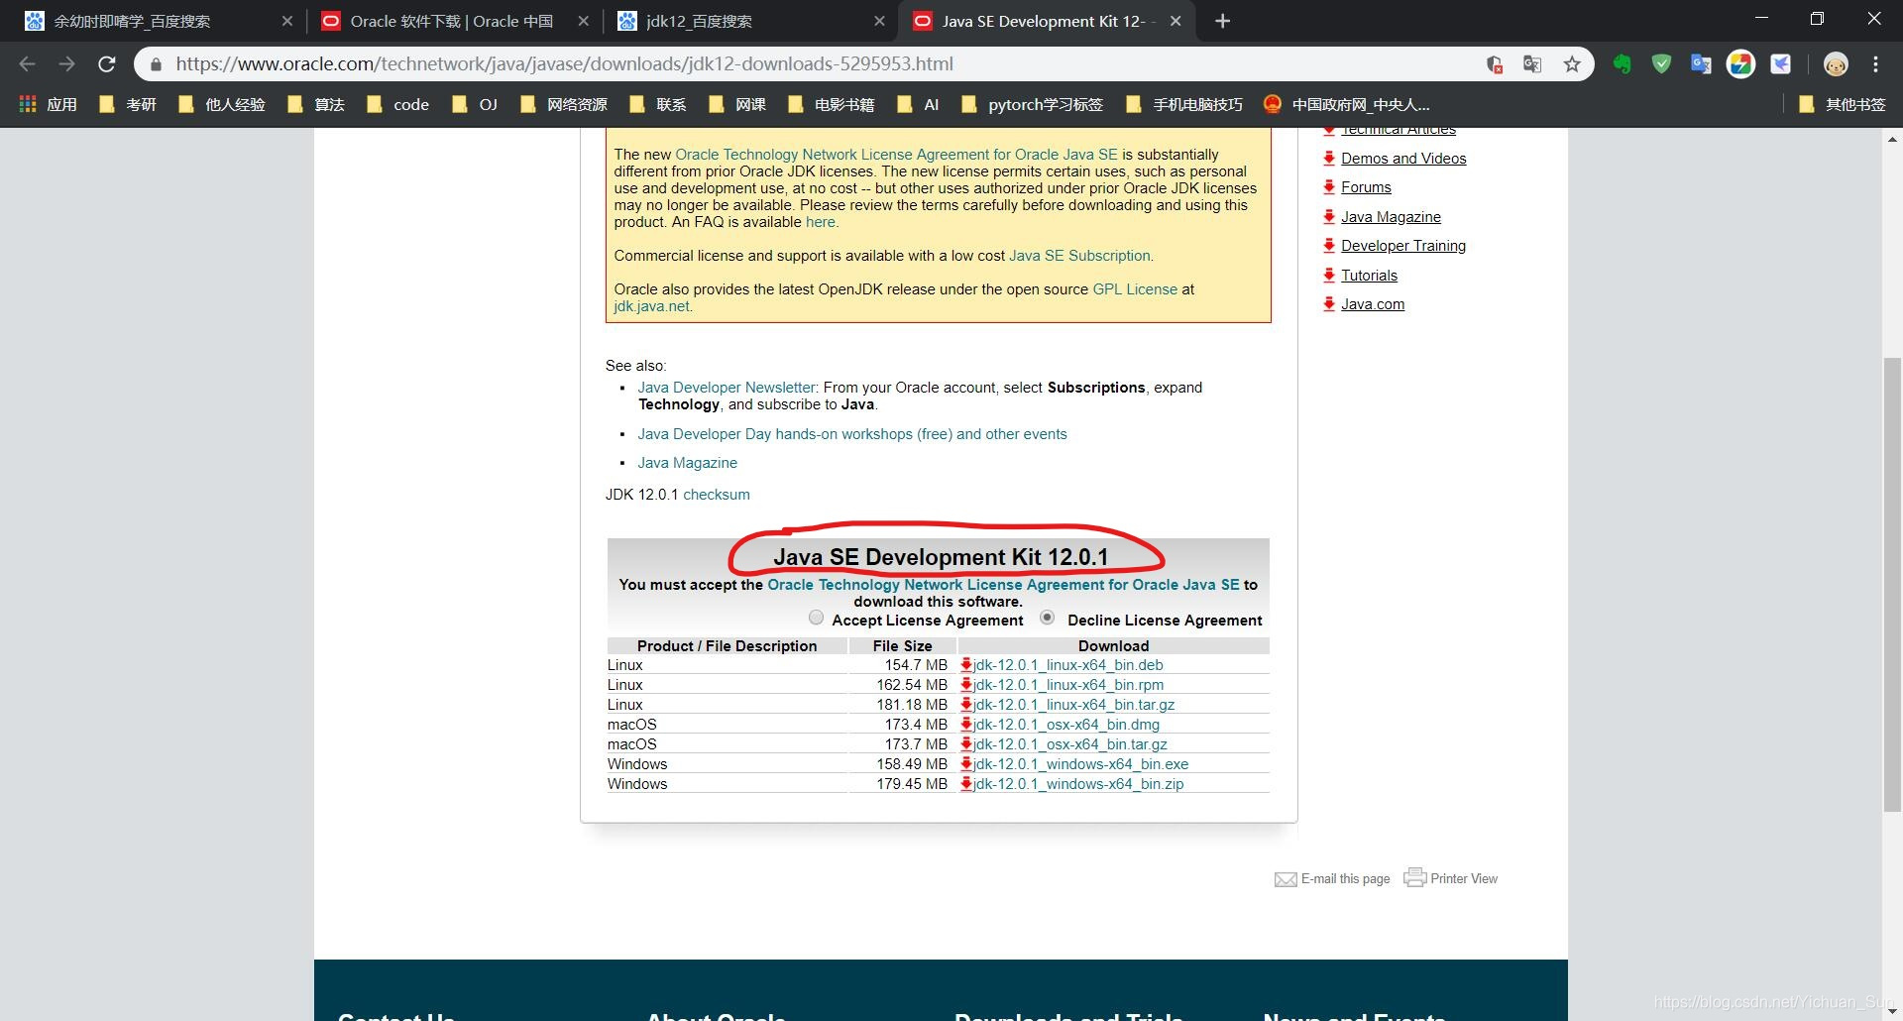Close the Oracle 软件下载 tab
This screenshot has height=1021, width=1903.
click(x=583, y=21)
